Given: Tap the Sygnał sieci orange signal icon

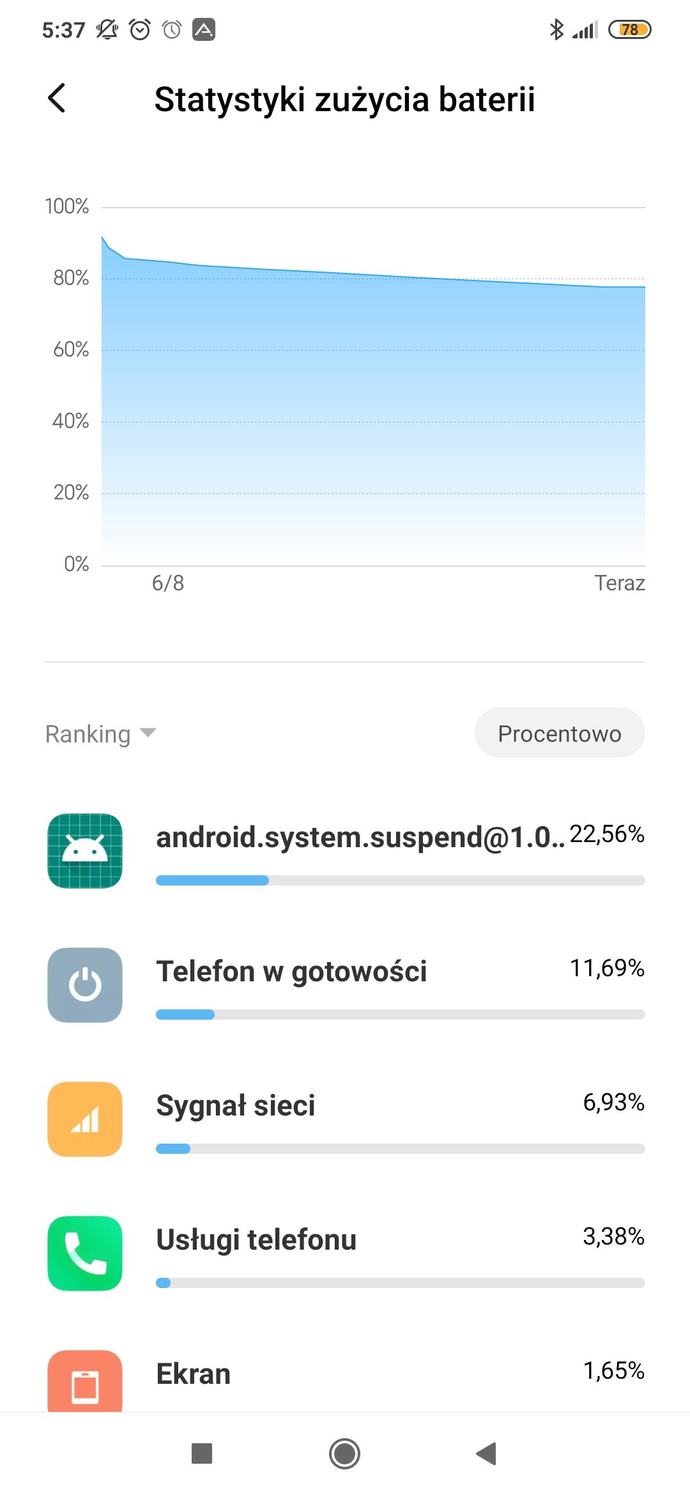Looking at the screenshot, I should click(85, 1119).
